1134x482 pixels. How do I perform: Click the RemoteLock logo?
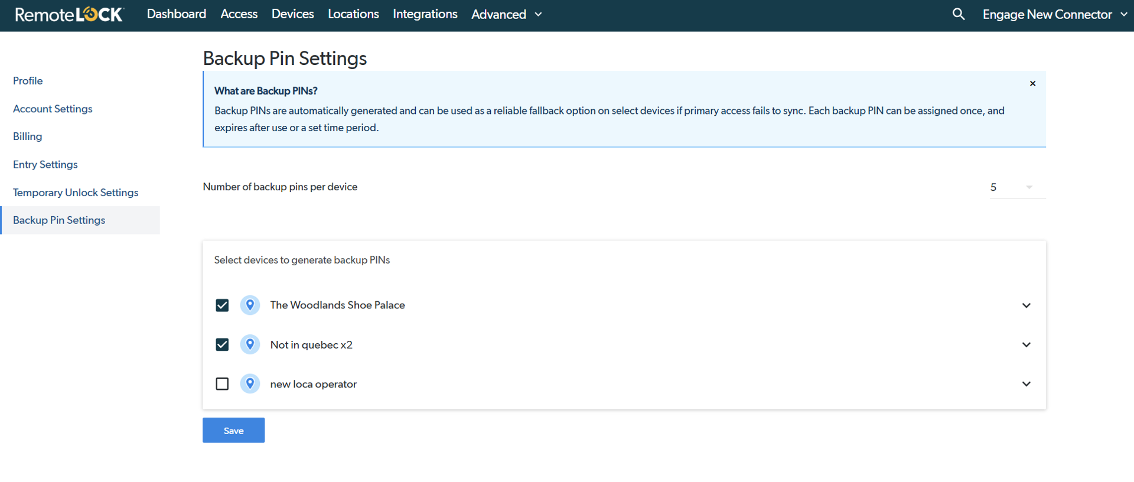[x=70, y=14]
